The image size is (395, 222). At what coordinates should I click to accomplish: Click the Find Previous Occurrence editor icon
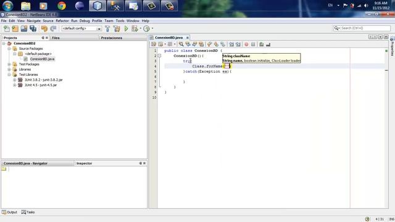[x=188, y=44]
